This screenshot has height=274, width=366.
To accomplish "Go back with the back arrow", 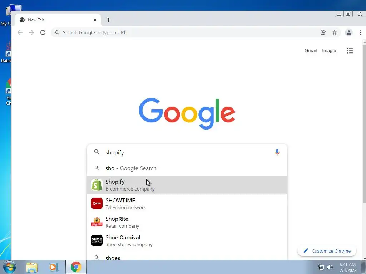I will [20, 32].
